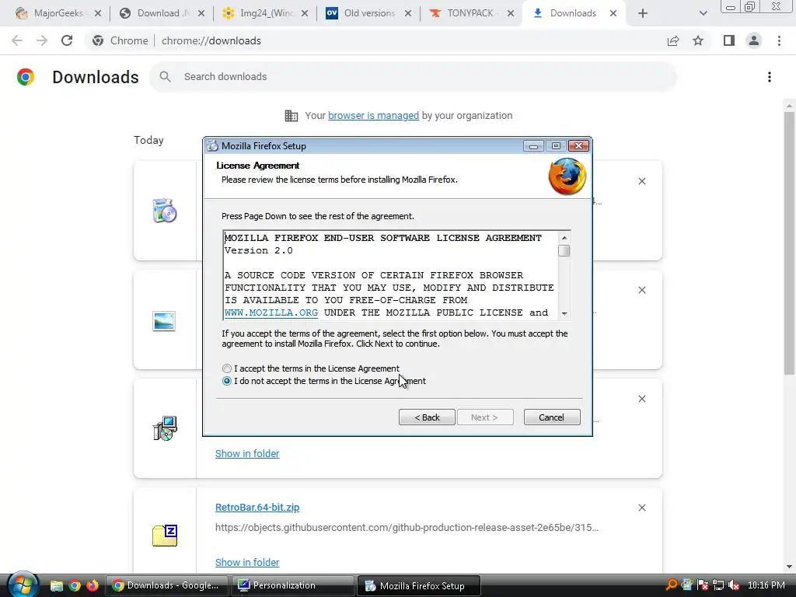Open the Chrome three-dot menu
The height and width of the screenshot is (597, 796).
click(779, 40)
